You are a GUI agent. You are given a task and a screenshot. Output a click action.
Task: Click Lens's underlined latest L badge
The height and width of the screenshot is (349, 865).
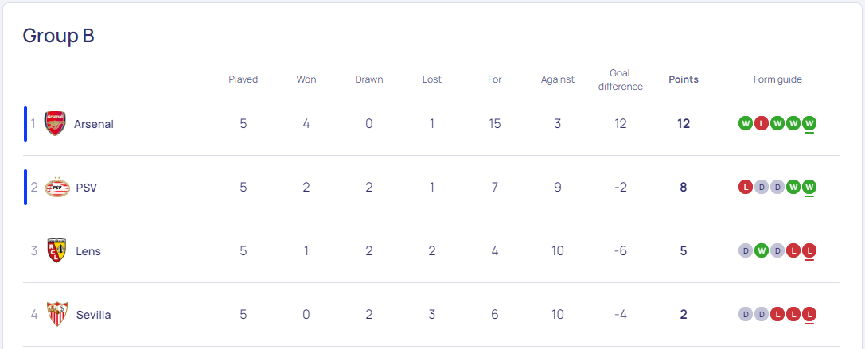(809, 251)
